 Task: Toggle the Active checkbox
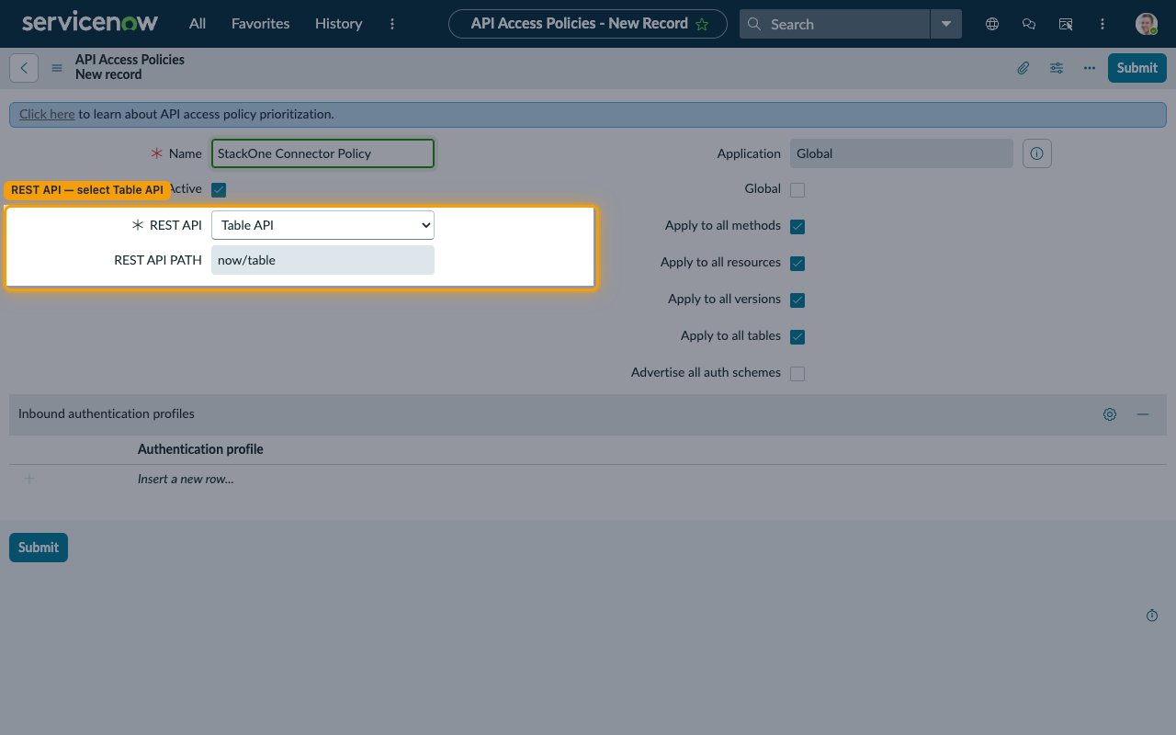tap(219, 190)
